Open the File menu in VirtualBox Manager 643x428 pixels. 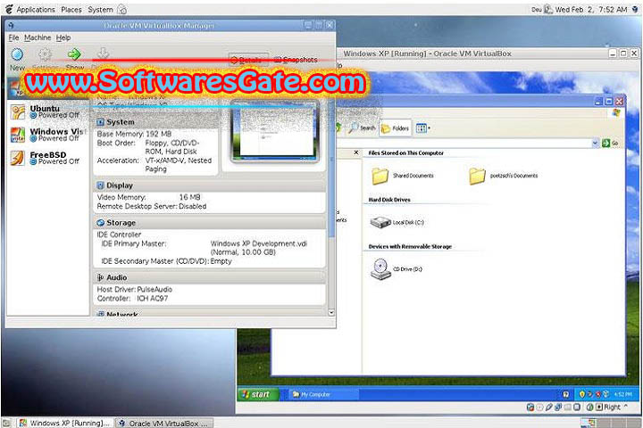pos(13,37)
